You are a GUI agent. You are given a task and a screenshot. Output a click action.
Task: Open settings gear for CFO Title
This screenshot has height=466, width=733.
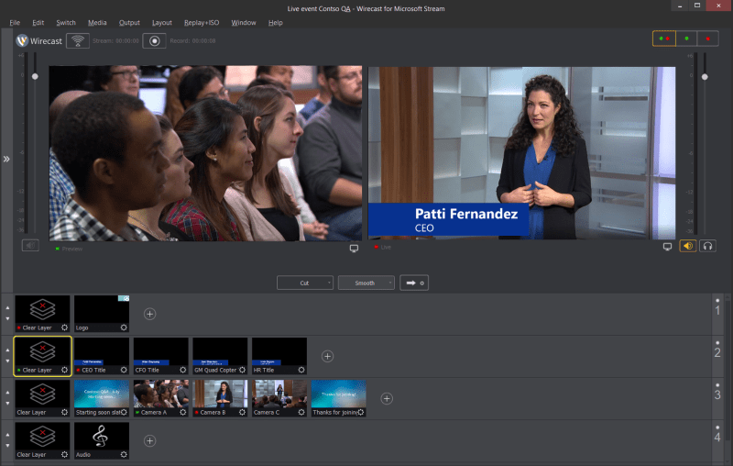pyautogui.click(x=183, y=370)
